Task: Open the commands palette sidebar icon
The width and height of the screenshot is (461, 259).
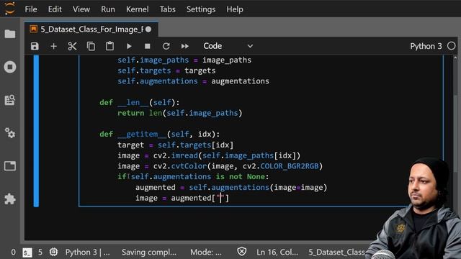Action: click(x=10, y=100)
